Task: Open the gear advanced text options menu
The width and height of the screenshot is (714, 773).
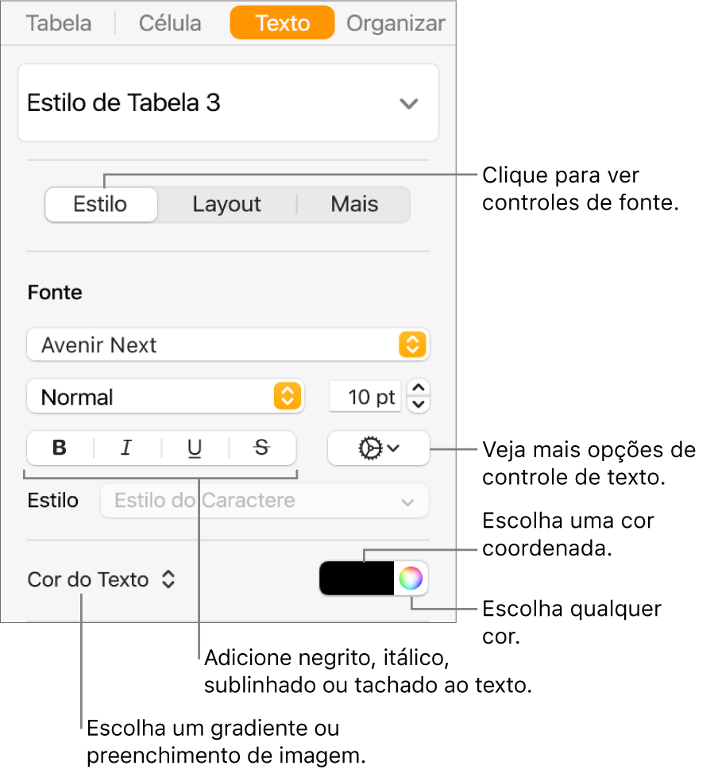Action: [x=379, y=448]
